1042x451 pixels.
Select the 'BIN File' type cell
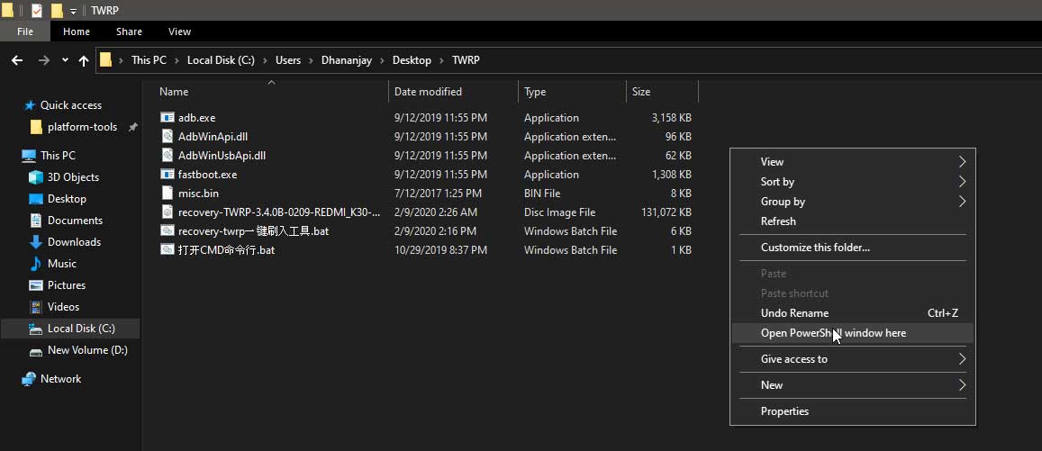pos(542,194)
